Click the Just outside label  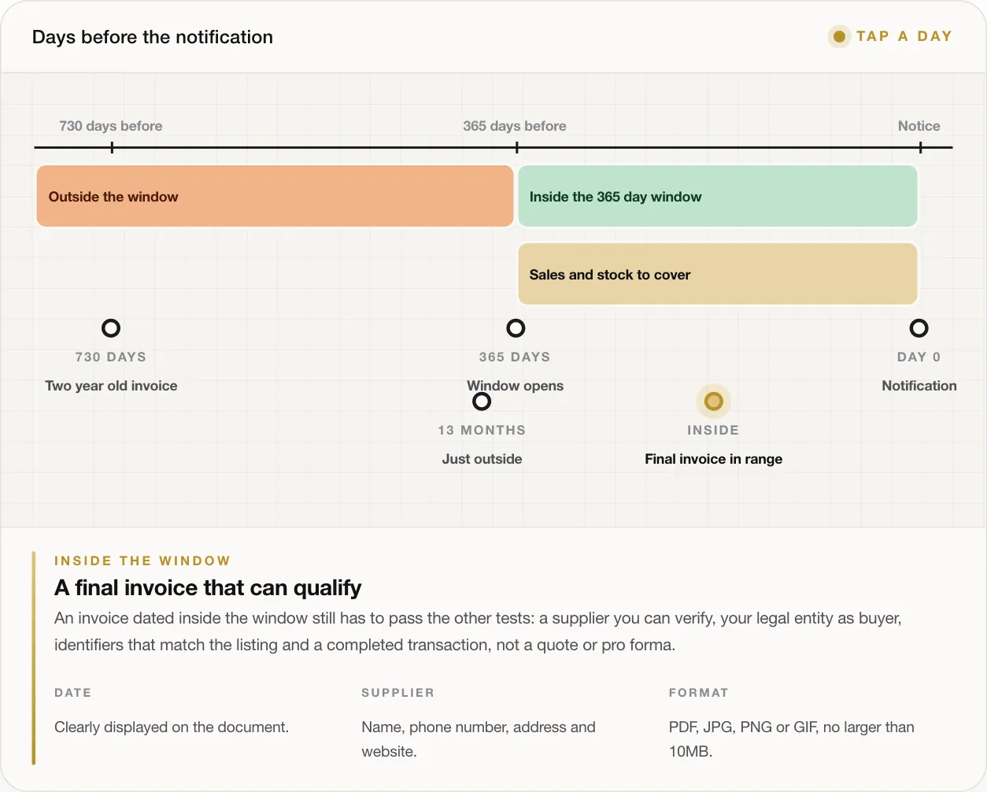(482, 459)
